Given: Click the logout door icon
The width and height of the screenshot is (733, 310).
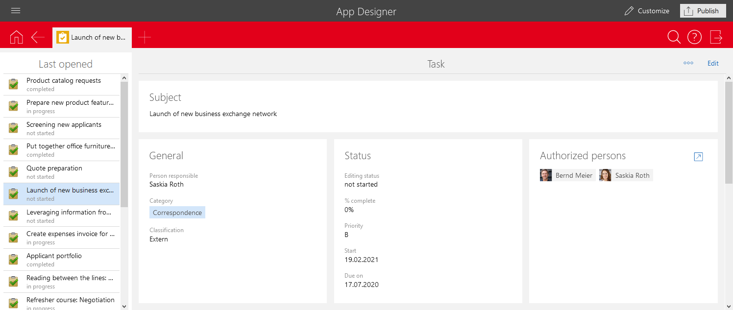Looking at the screenshot, I should coord(716,37).
